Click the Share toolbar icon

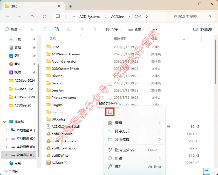(x=82, y=29)
